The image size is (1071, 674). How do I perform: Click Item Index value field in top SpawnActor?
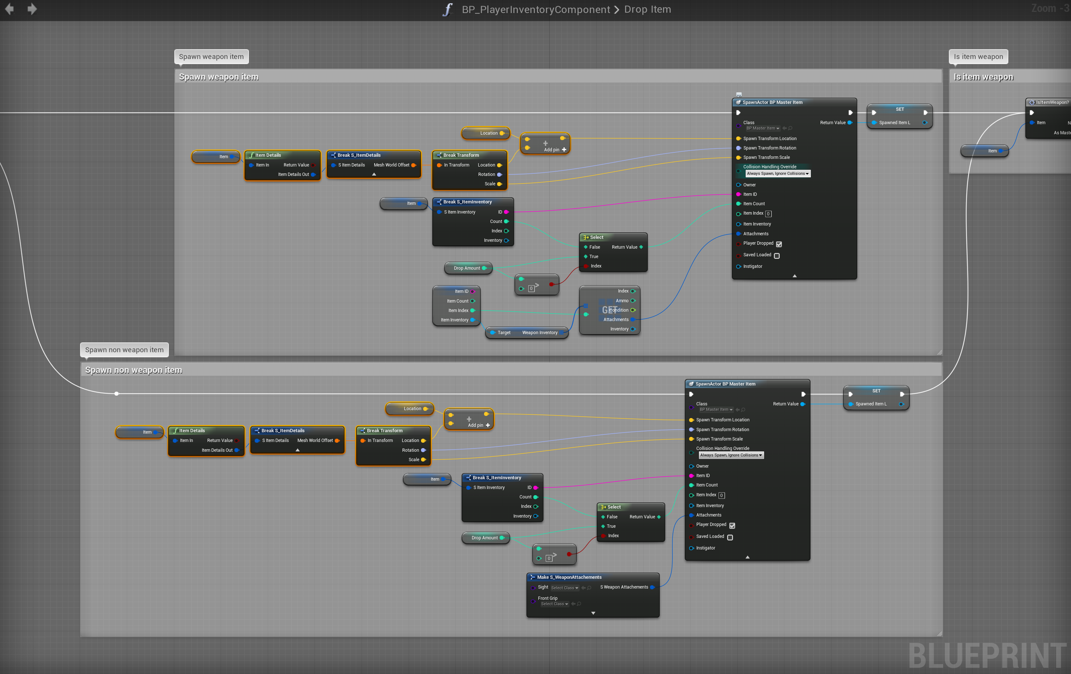(x=768, y=214)
